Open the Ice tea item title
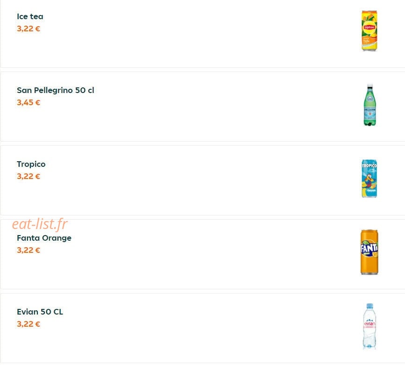Viewport: 405px width, 365px height. click(30, 16)
